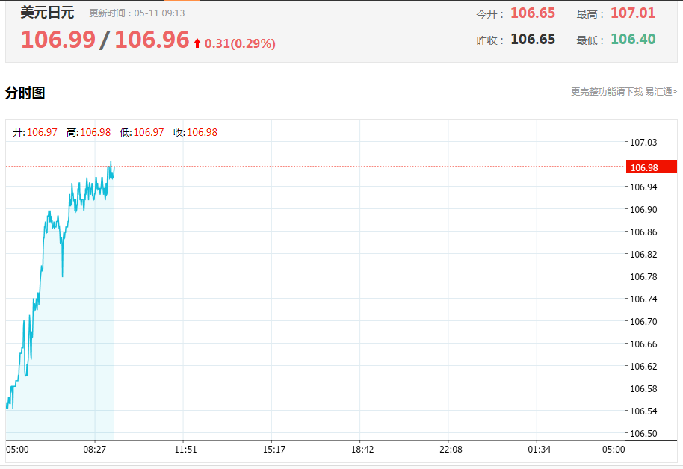Click the 107.03 price axis label
The image size is (683, 469).
pos(643,142)
